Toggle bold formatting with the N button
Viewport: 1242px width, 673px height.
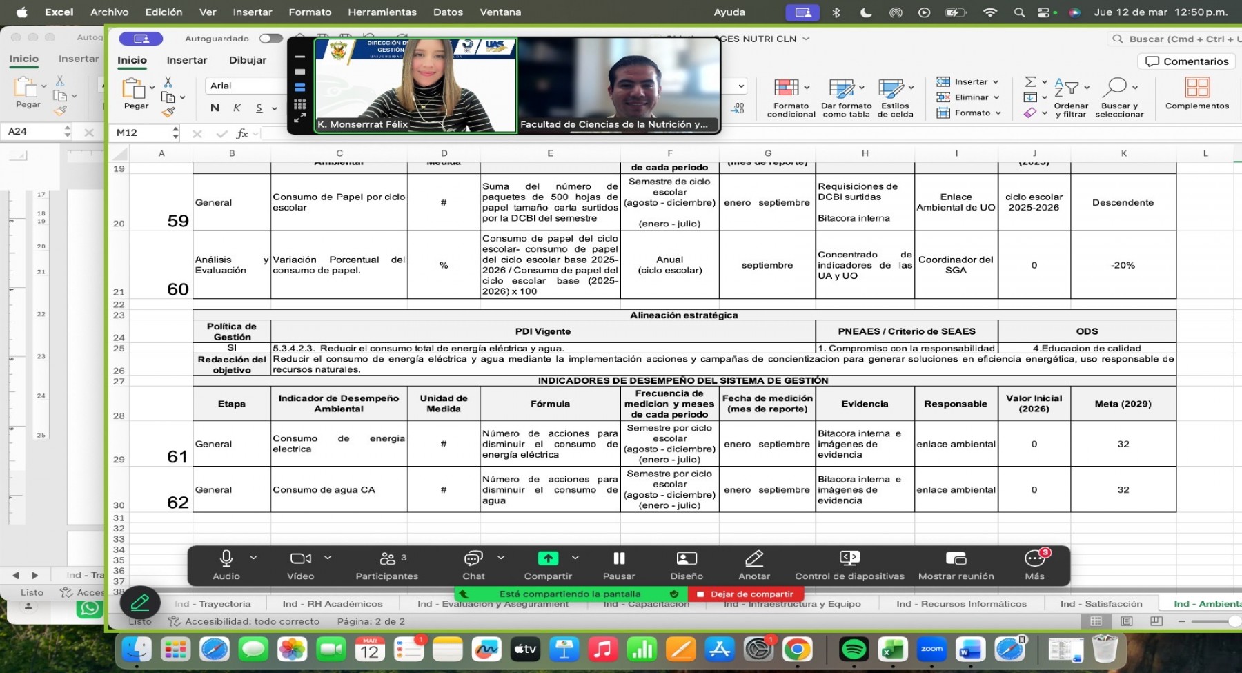[x=215, y=108]
